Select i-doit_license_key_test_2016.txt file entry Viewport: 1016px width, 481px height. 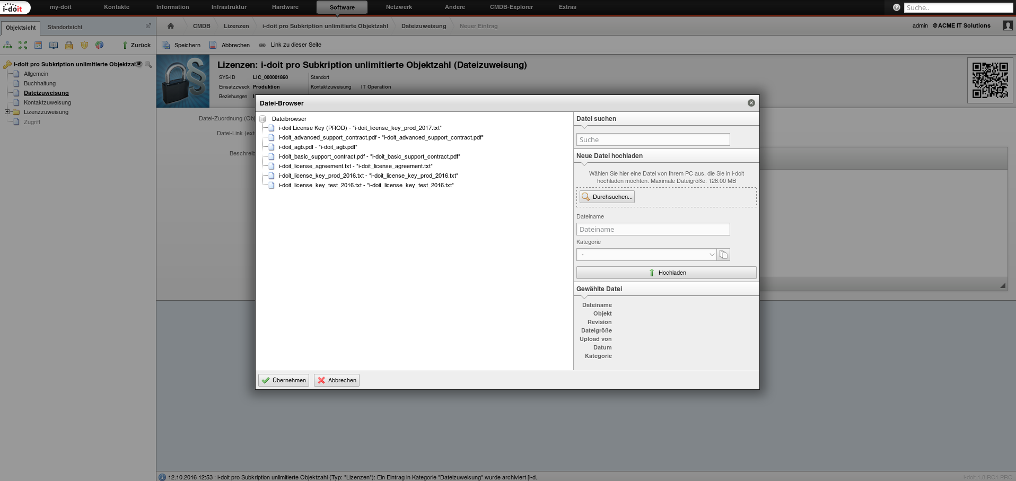click(x=366, y=185)
